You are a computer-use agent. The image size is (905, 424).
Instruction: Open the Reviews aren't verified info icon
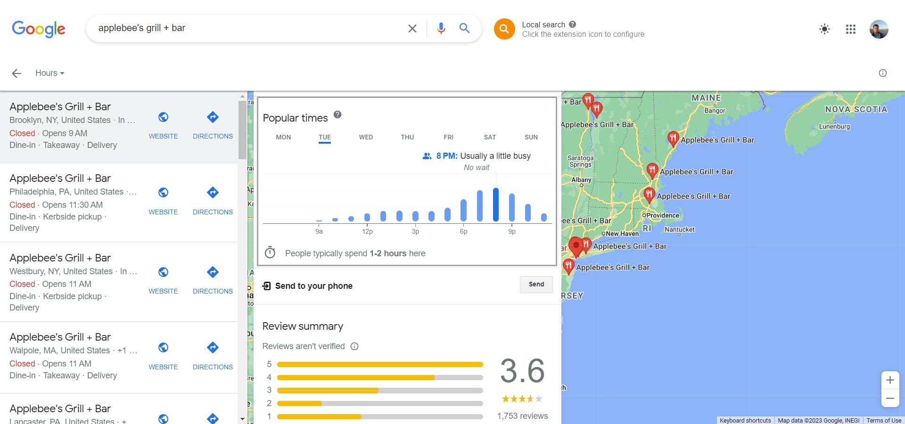[354, 346]
